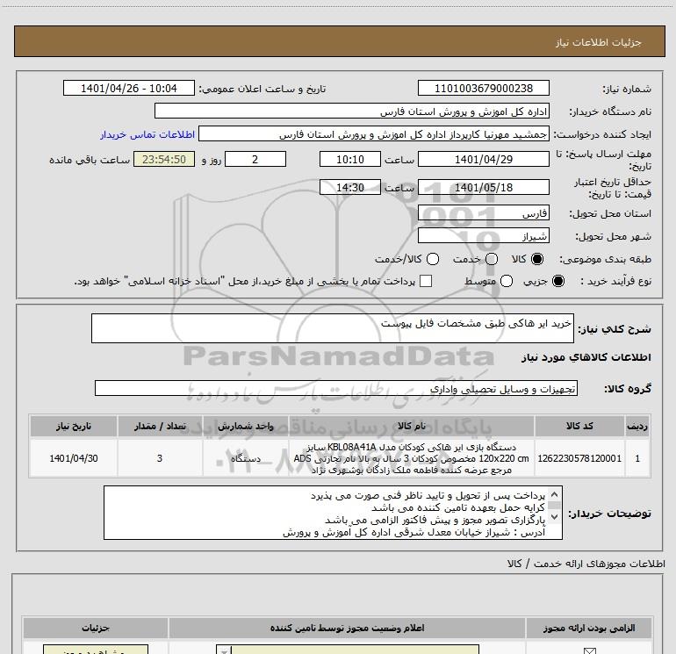Click the price validity date 1401/05/18
The image size is (676, 654).
point(483,187)
